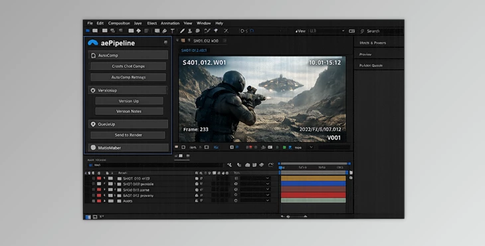Click the blue home icon in toolbar
The width and height of the screenshot is (485, 246).
pos(88,31)
